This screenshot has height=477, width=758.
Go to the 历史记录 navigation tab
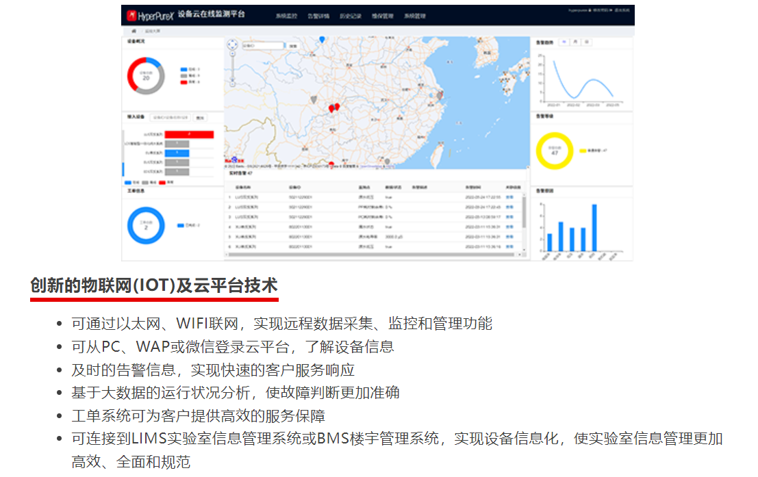350,15
